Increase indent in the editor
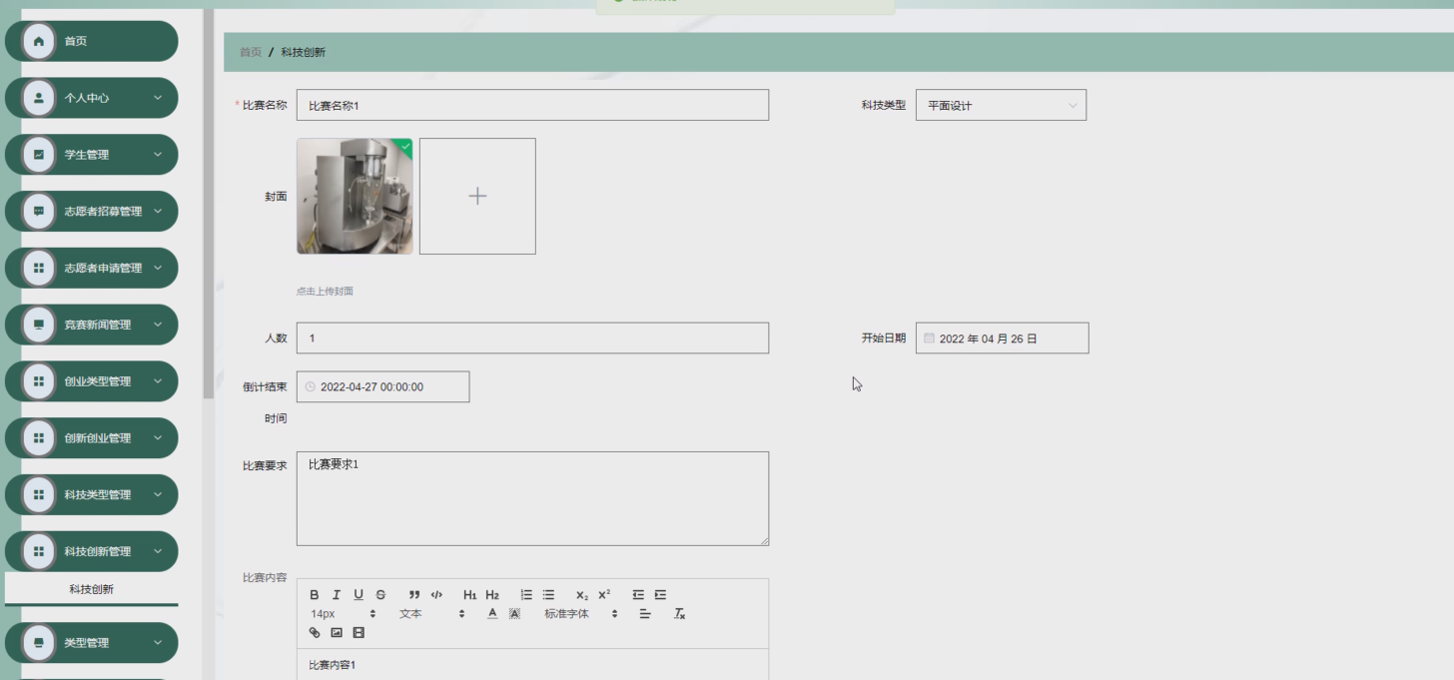This screenshot has height=680, width=1454. click(x=660, y=595)
